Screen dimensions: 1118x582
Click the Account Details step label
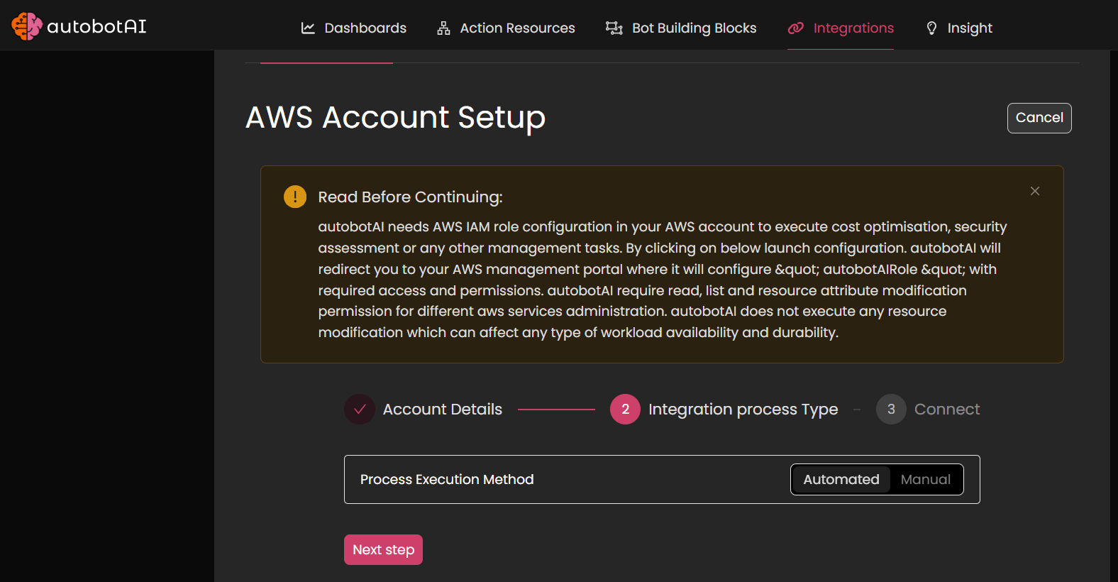click(x=443, y=410)
